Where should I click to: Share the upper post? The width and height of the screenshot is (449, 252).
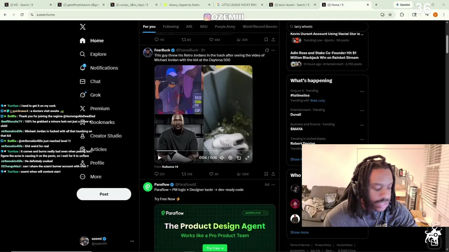coord(273,40)
